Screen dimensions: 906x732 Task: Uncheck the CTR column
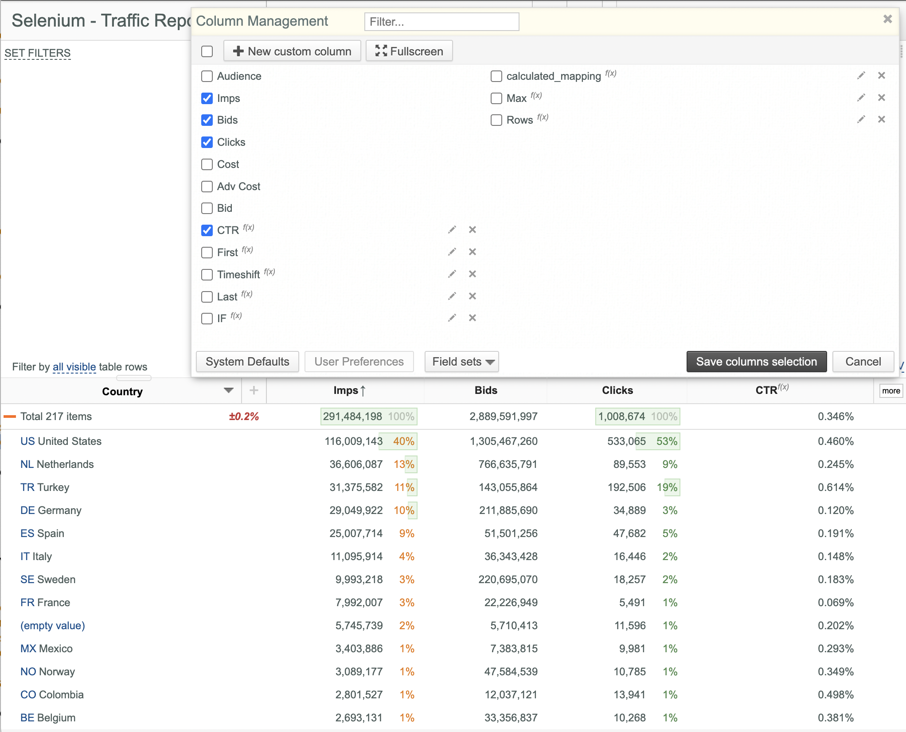(207, 230)
